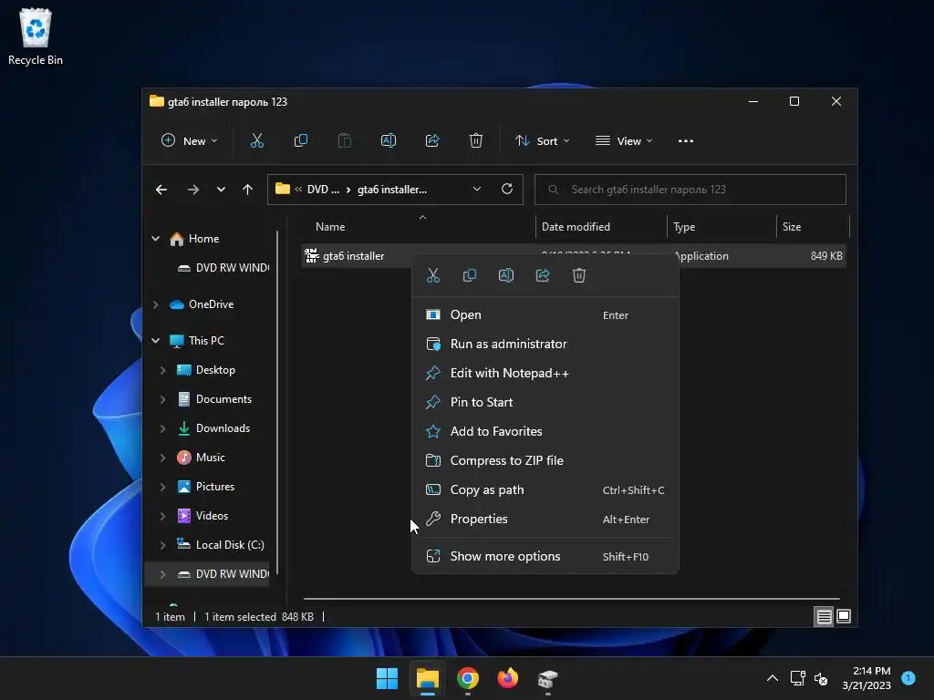
Task: Expand Local Disk (C:) node
Action: (162, 545)
